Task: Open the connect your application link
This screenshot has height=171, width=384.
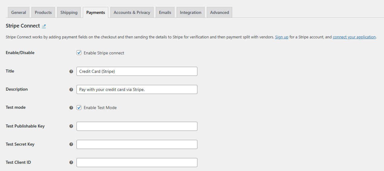Action: (x=354, y=37)
